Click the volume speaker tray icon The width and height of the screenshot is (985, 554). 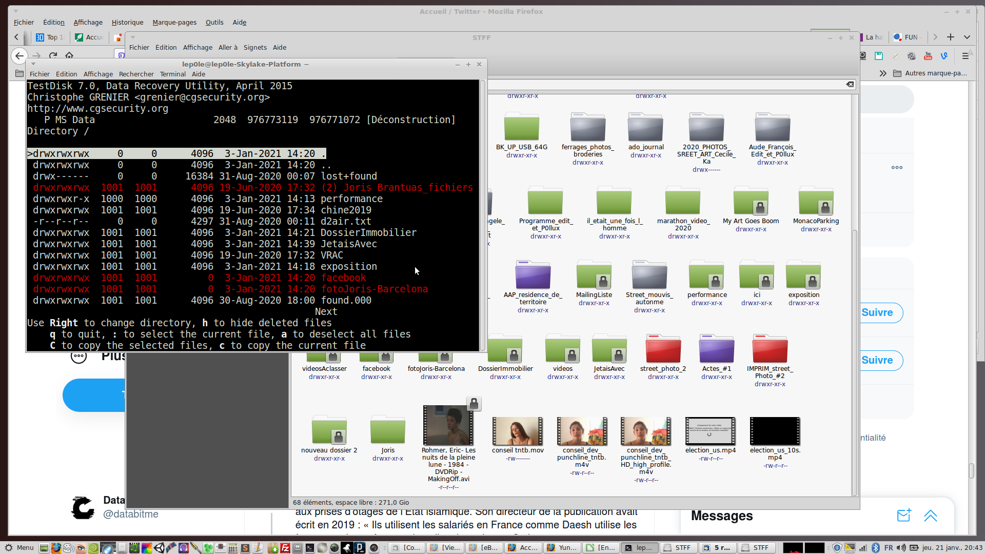(x=901, y=548)
